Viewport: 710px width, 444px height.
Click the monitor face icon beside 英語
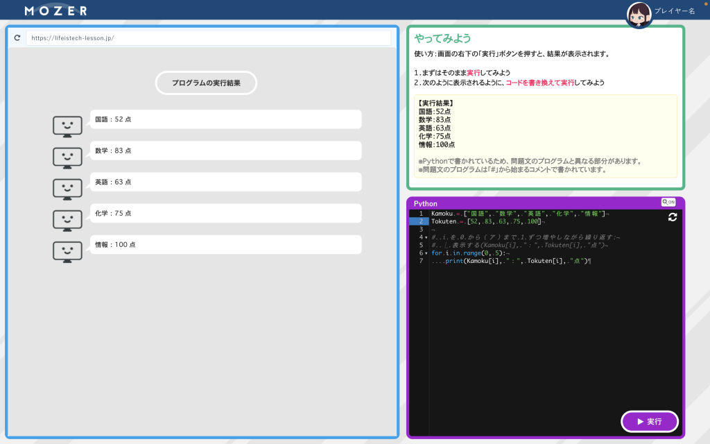click(x=67, y=189)
